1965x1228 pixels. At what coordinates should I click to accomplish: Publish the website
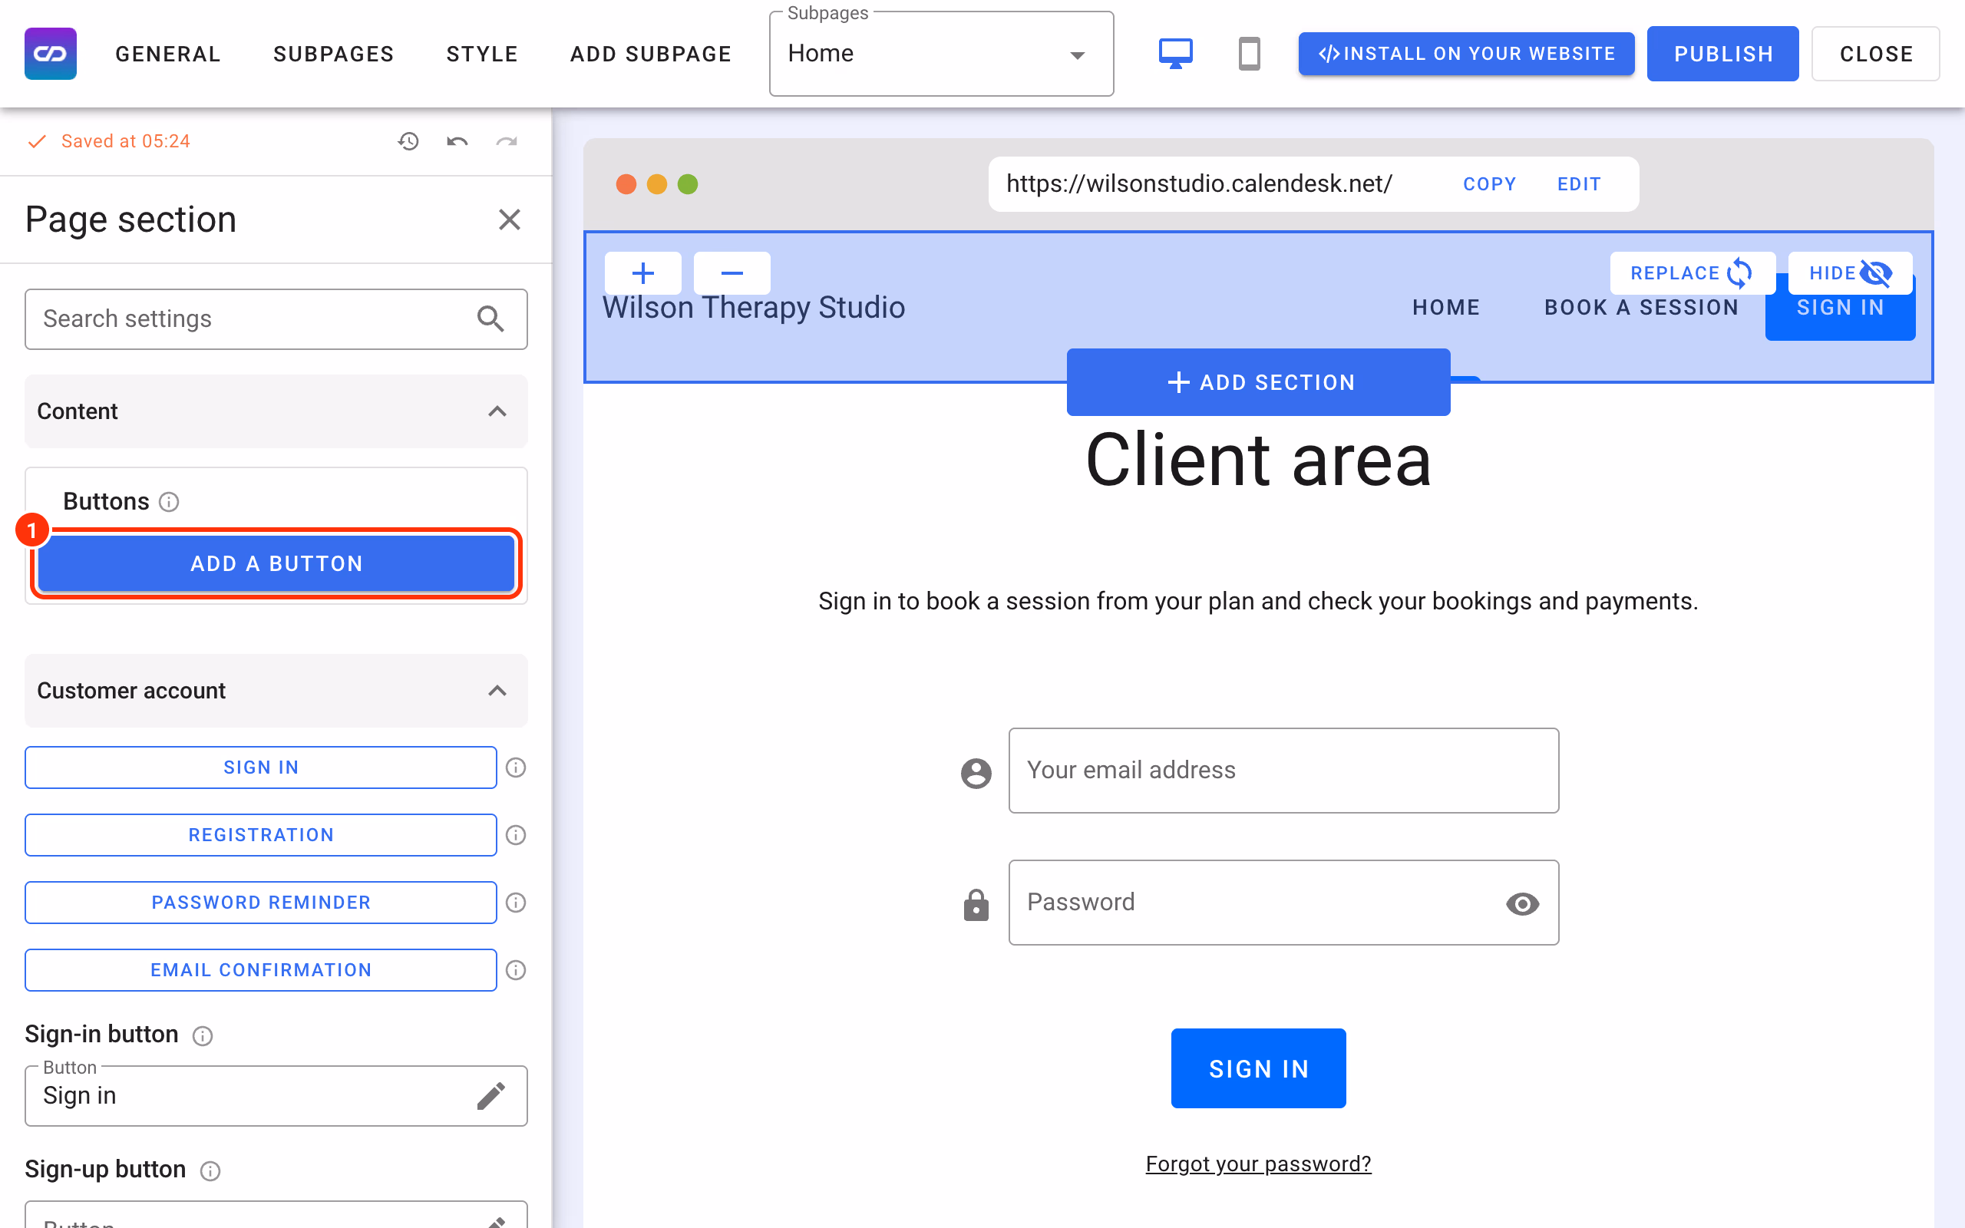point(1723,54)
